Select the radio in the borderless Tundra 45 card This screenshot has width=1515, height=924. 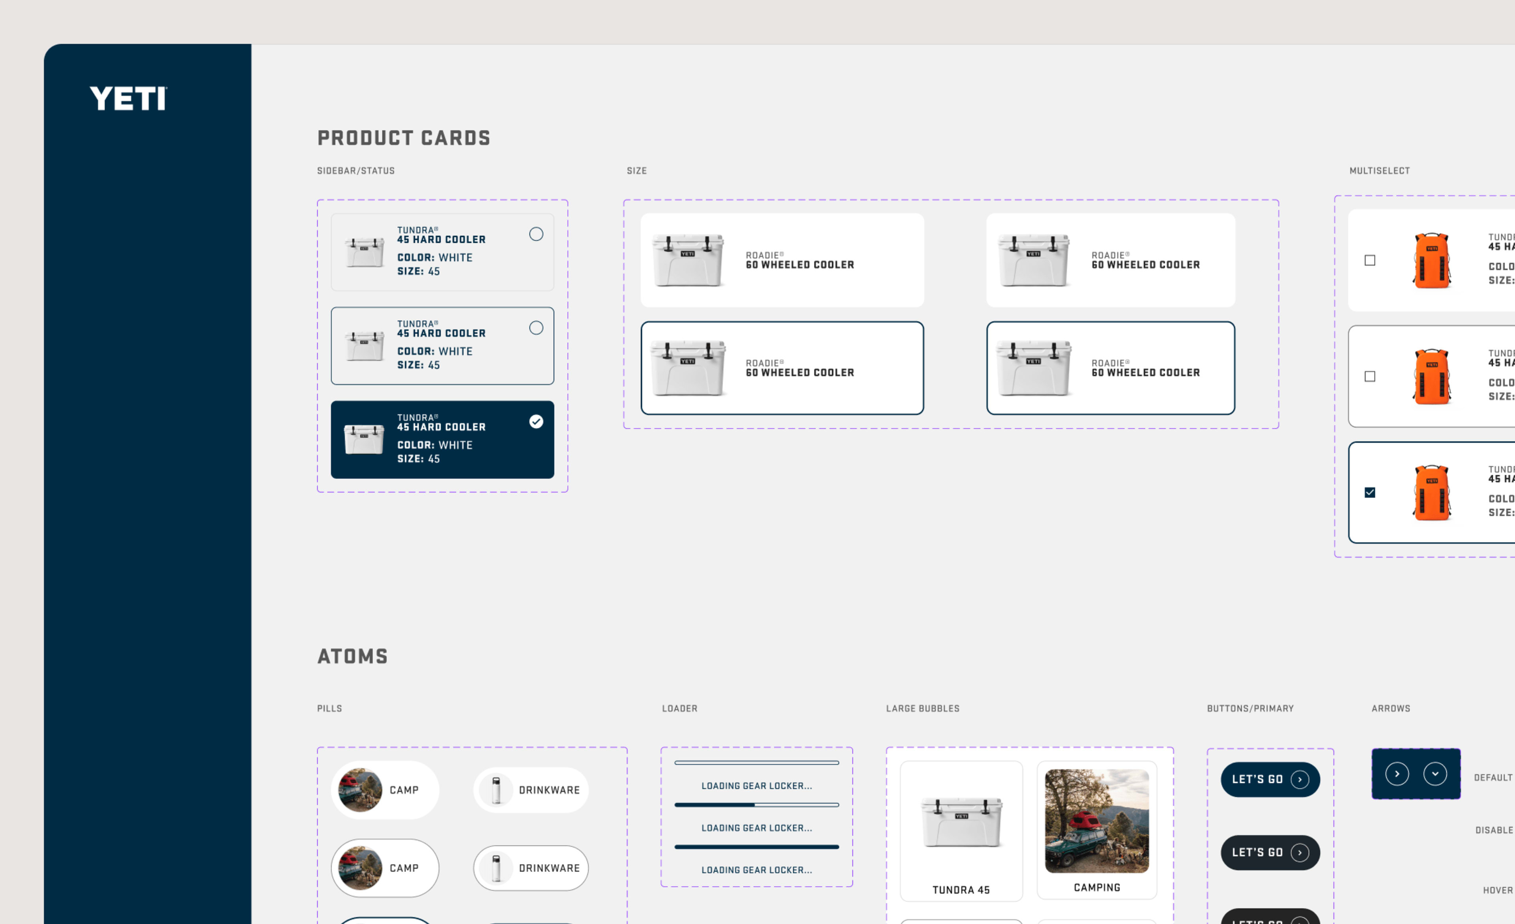[x=536, y=234]
